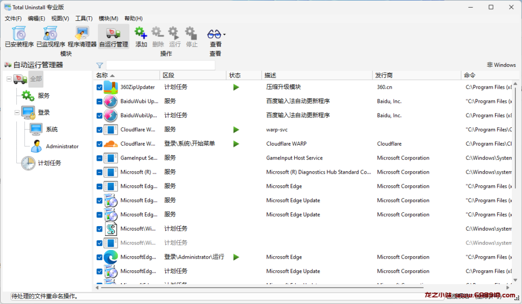Click the vertical scrollbar thumb

pos(515,138)
